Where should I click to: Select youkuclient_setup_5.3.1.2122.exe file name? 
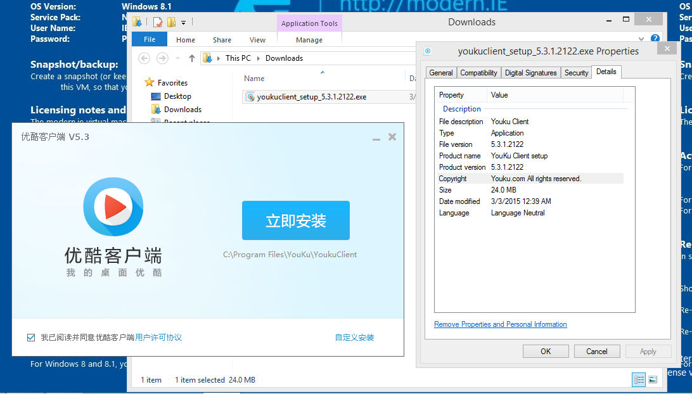point(312,97)
